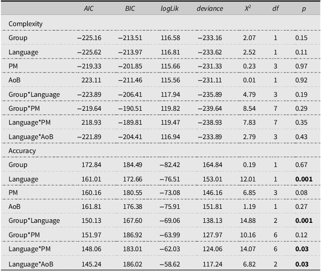The height and width of the screenshot is (271, 321).
Task: Select Group*PM label under Complexity
Action: tap(24, 108)
